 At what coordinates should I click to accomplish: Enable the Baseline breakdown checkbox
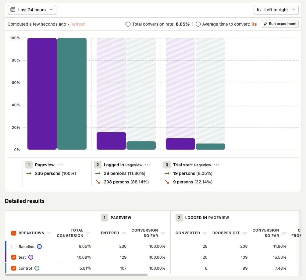click(13, 246)
